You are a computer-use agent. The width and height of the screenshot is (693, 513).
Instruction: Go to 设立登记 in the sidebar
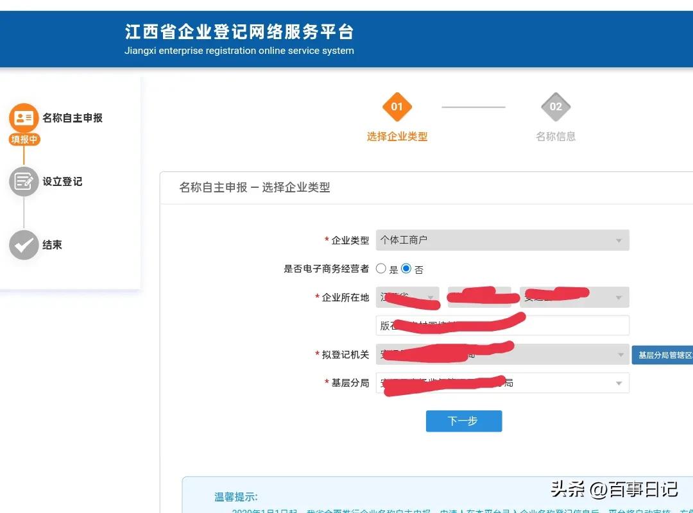coord(62,181)
